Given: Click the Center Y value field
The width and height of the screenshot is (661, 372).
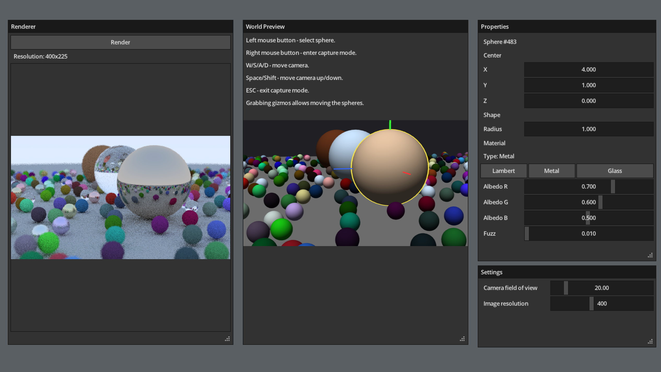Looking at the screenshot, I should [589, 85].
